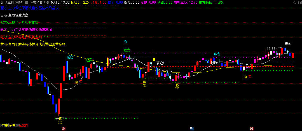The height and width of the screenshot is (131, 302).
Task: Click the MA60: 12.24 readout
Action: [x=80, y=3]
